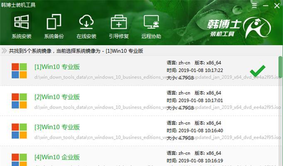The width and height of the screenshot is (283, 166).
Task: Click the green checkmark on [1]Win10 row
Action: tap(258, 71)
